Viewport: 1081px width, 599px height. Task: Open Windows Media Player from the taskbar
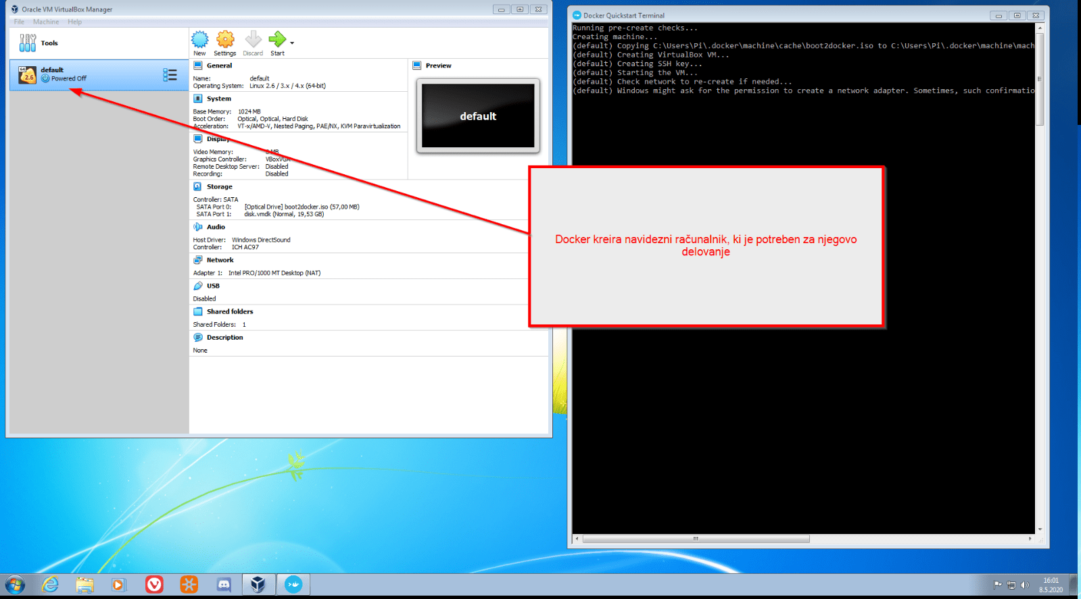pyautogui.click(x=119, y=585)
